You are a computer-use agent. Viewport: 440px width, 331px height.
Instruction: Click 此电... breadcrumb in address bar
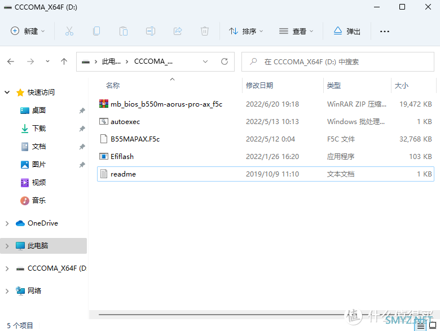pyautogui.click(x=111, y=61)
